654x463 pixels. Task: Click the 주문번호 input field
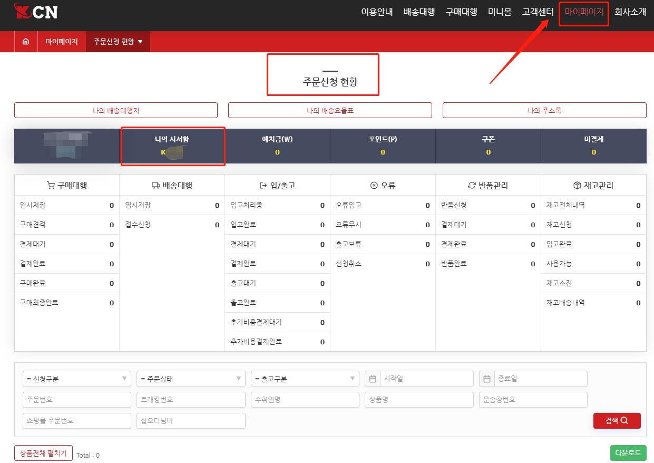pos(77,400)
